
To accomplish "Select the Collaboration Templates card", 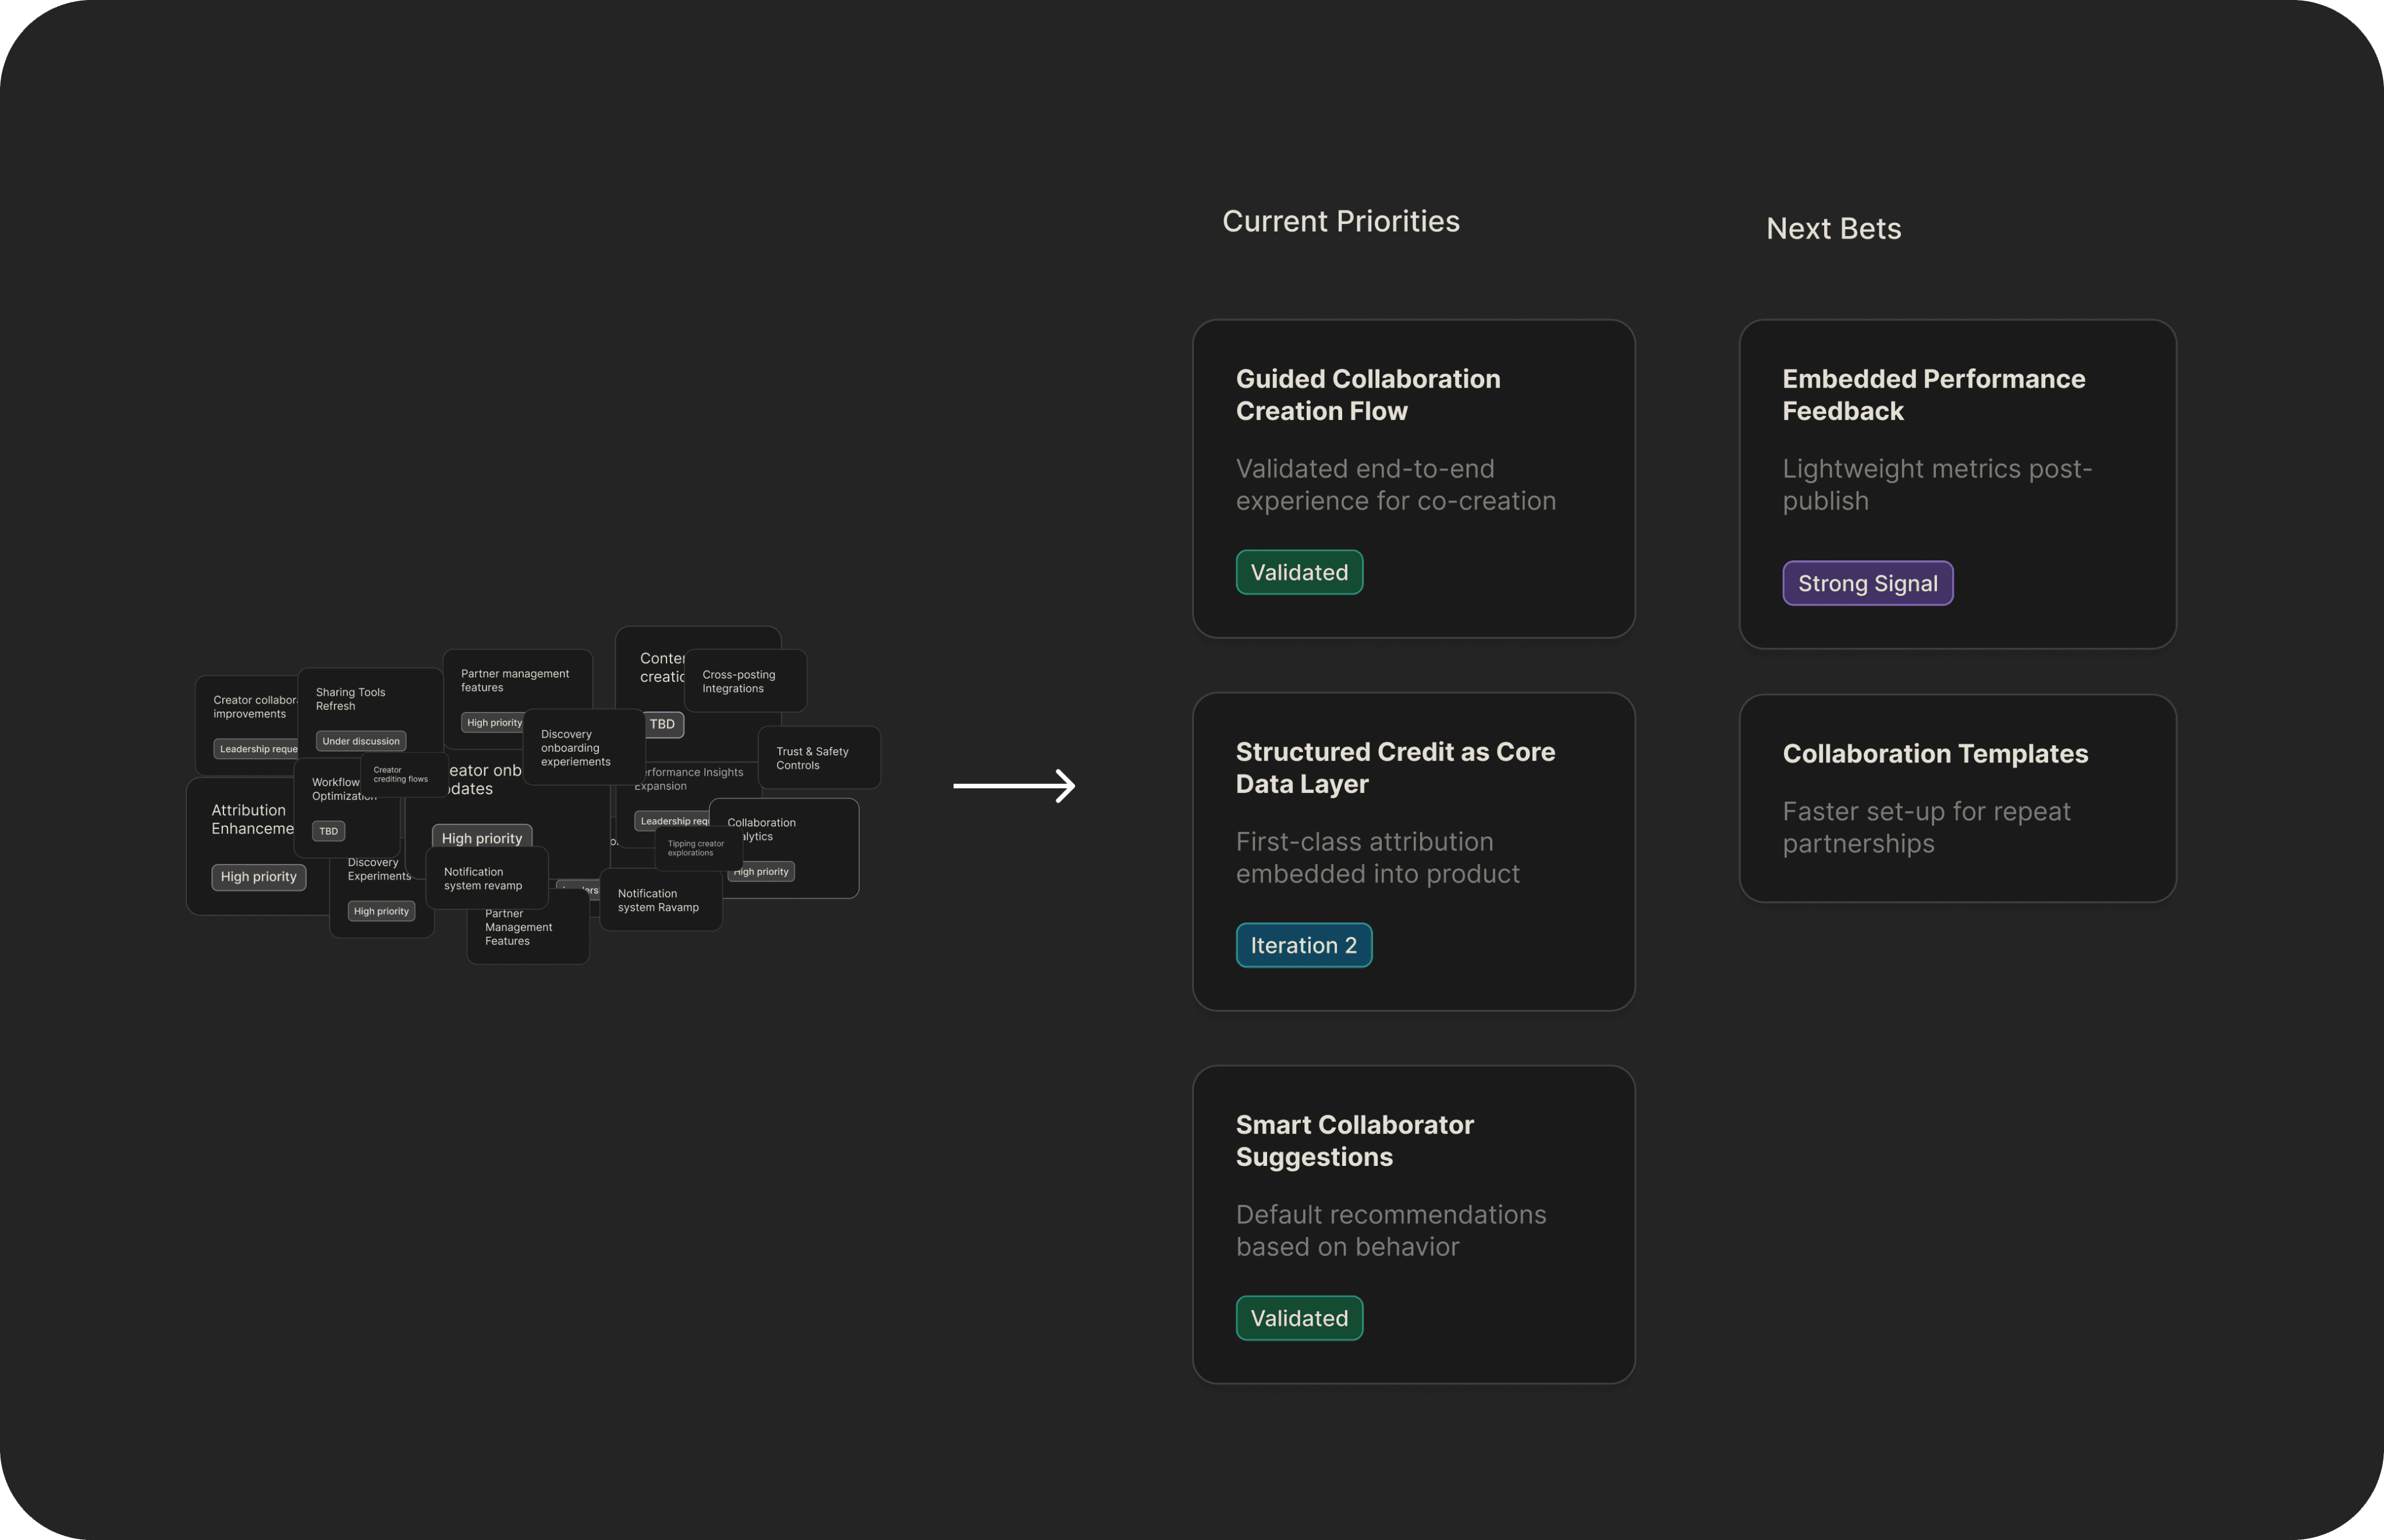I will 1957,798.
